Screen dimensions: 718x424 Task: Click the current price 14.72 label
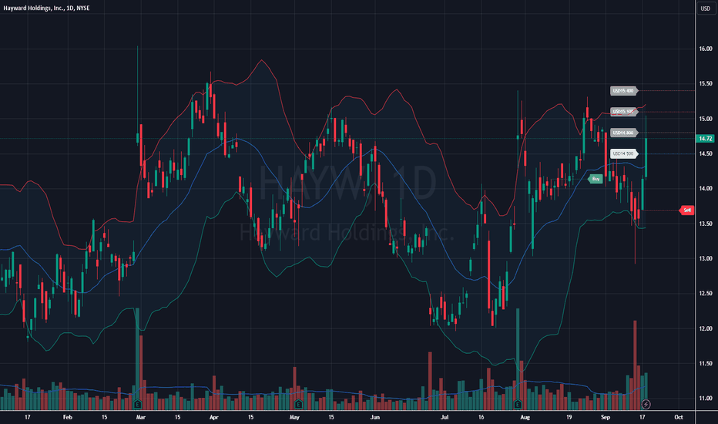pyautogui.click(x=705, y=139)
